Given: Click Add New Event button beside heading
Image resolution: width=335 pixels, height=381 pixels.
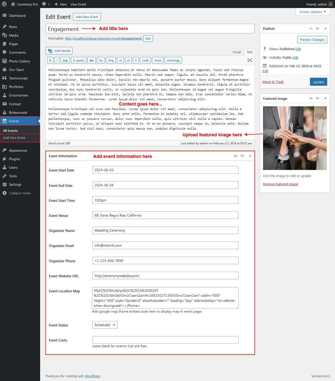Looking at the screenshot, I should tap(87, 17).
